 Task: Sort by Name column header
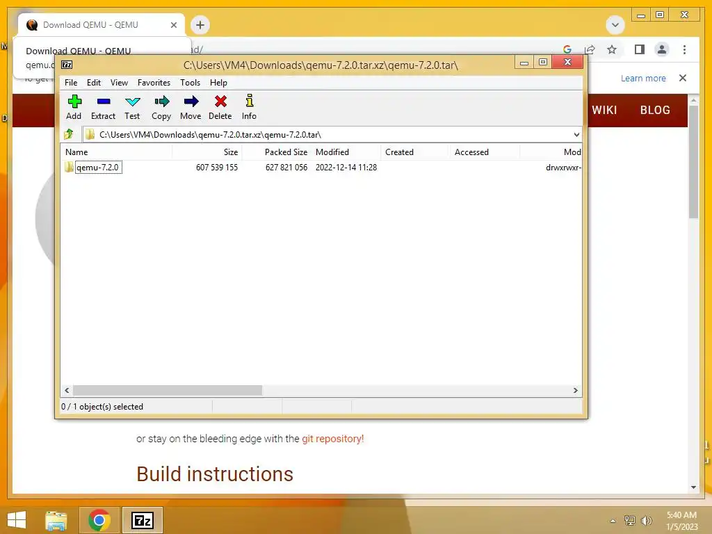point(116,152)
